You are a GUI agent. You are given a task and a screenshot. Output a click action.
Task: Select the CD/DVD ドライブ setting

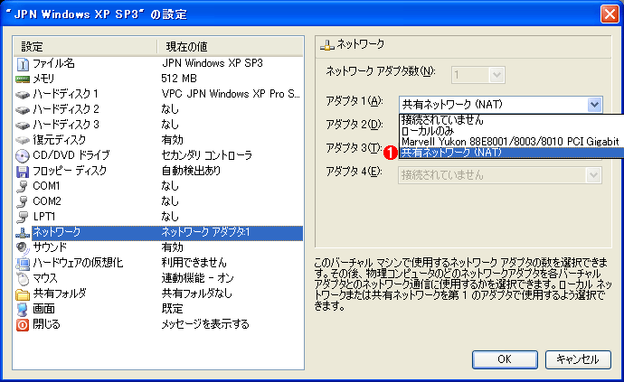point(159,155)
